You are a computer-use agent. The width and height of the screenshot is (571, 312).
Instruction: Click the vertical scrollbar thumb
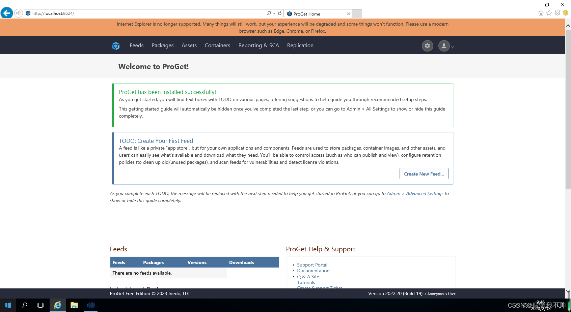(x=568, y=109)
